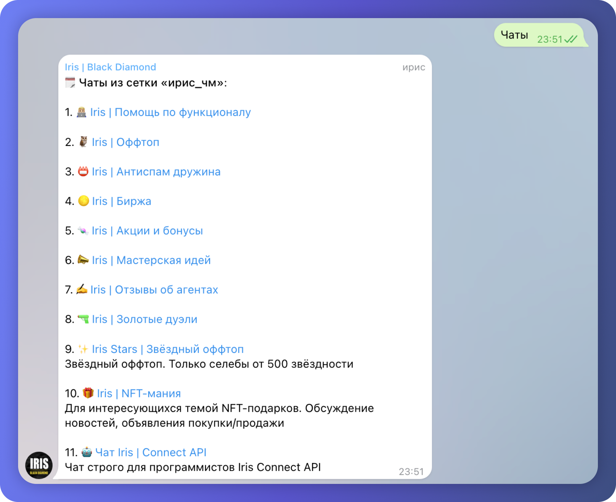
Task: Open Iris | Антиспам дружина link
Action: (156, 172)
